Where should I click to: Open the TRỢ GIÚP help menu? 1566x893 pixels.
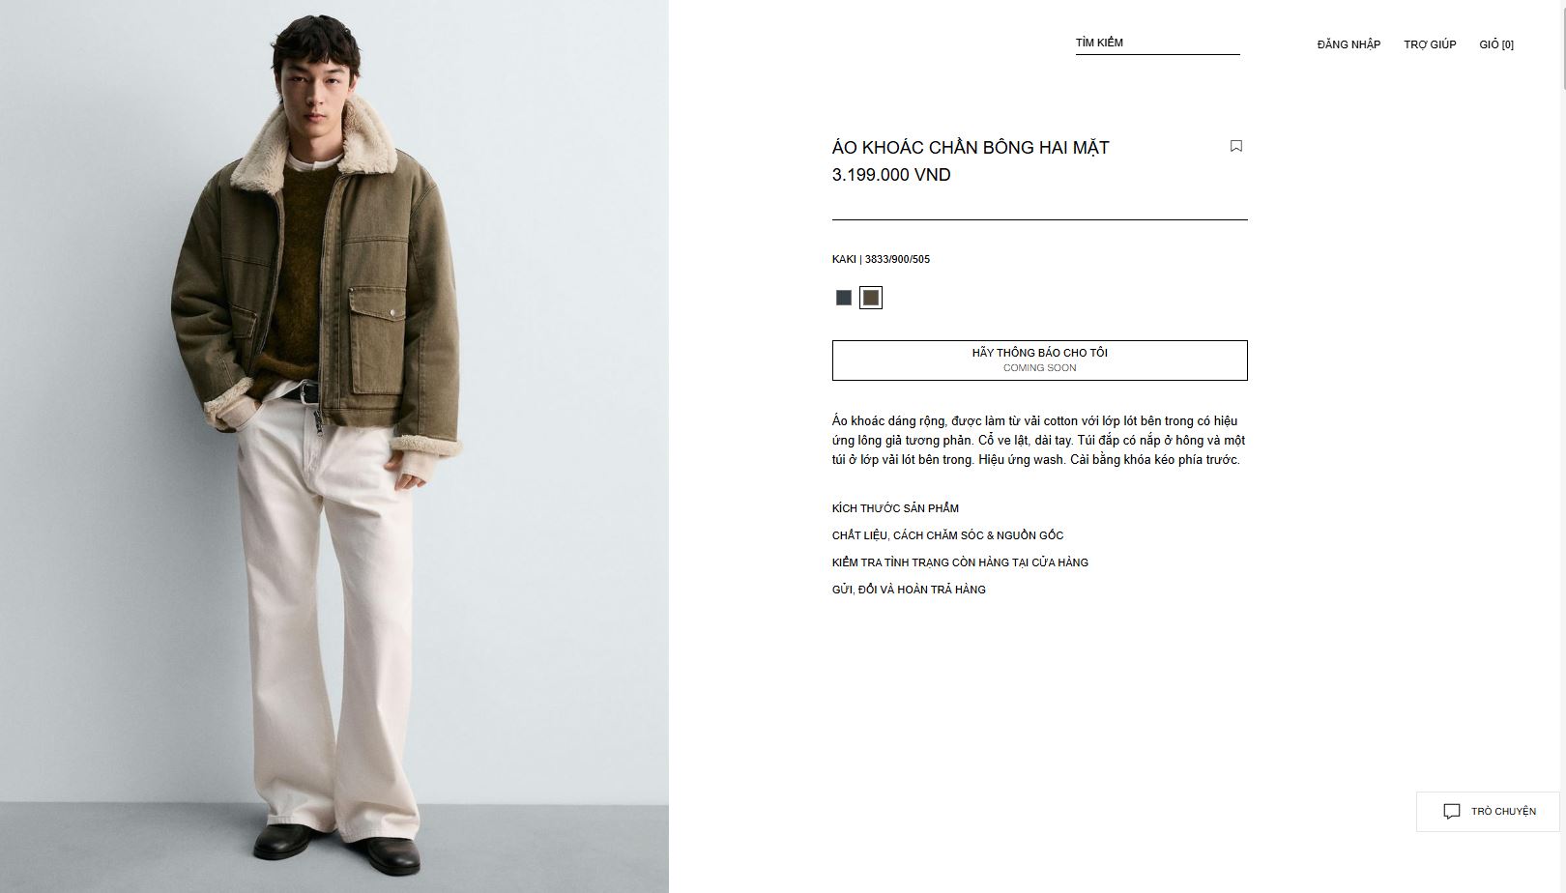tap(1430, 44)
